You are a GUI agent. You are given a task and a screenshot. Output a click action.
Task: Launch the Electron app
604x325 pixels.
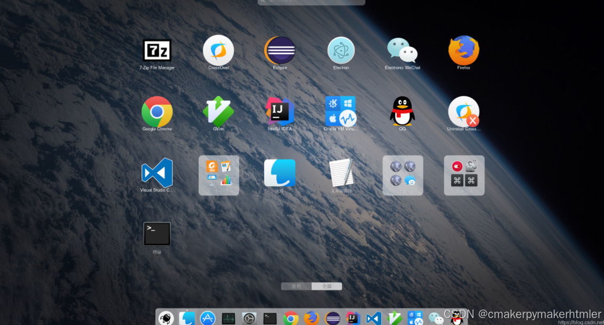click(x=341, y=51)
